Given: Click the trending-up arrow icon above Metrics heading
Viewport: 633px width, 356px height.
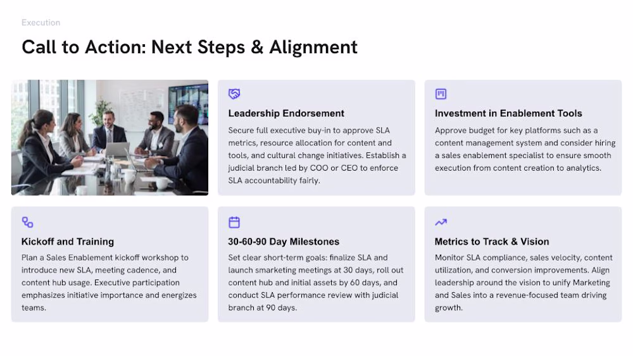Looking at the screenshot, I should coord(441,222).
